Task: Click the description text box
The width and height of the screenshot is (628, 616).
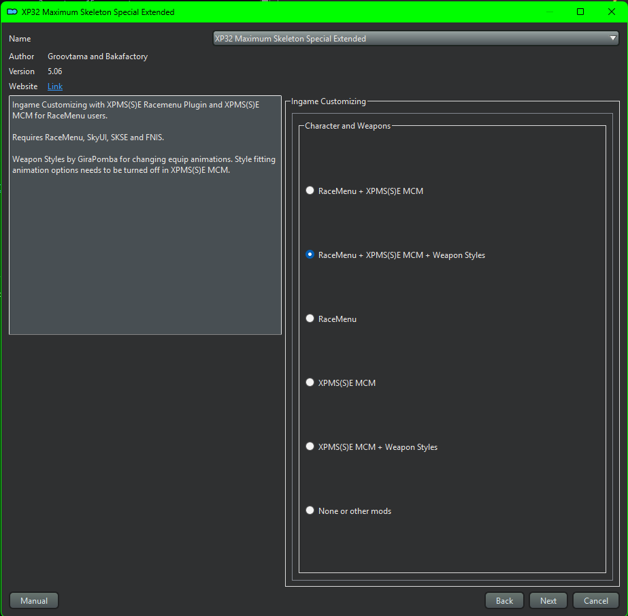Action: pyautogui.click(x=145, y=215)
